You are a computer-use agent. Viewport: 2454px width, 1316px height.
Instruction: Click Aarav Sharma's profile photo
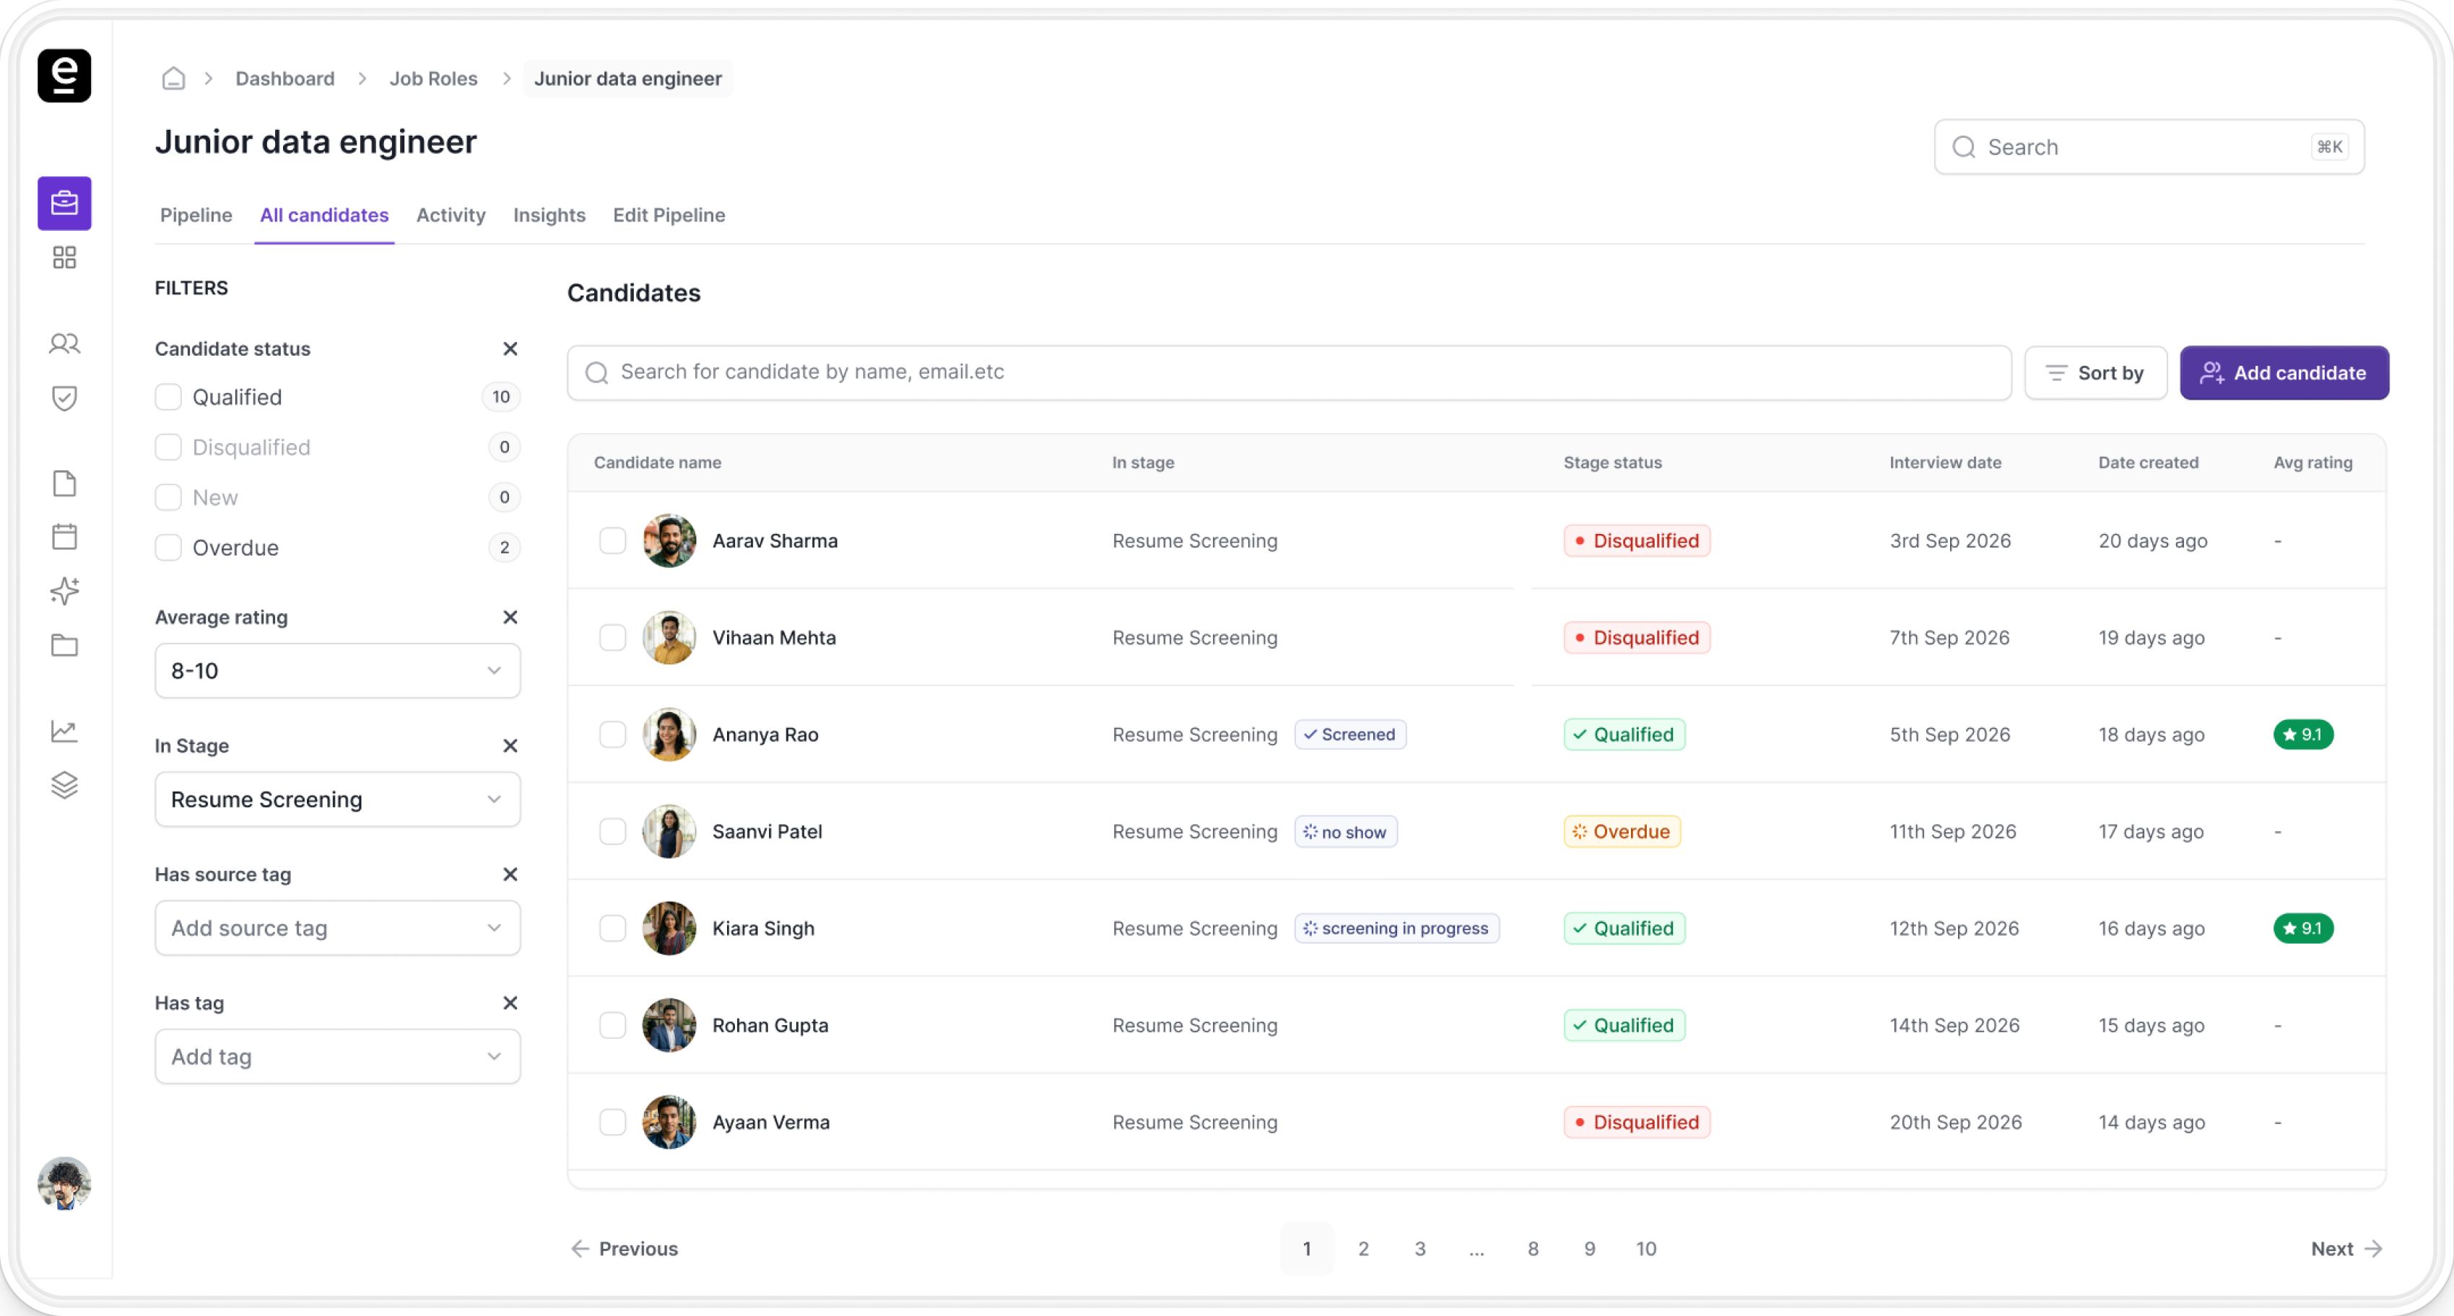(669, 541)
